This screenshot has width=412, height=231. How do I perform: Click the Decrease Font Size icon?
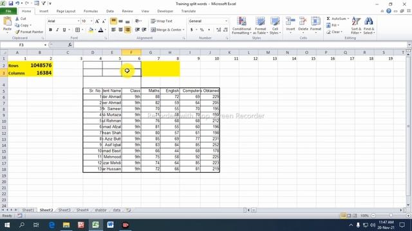[104, 21]
